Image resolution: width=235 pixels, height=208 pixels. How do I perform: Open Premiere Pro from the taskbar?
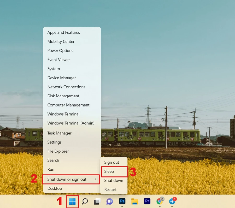[147, 201]
